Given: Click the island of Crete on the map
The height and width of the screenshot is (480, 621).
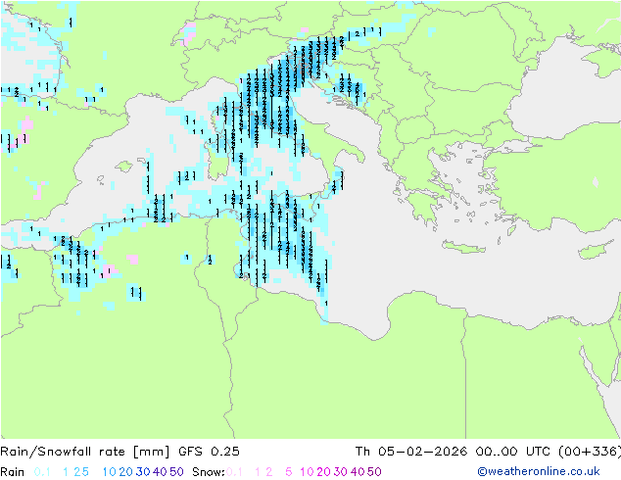Looking at the screenshot, I should [x=463, y=247].
